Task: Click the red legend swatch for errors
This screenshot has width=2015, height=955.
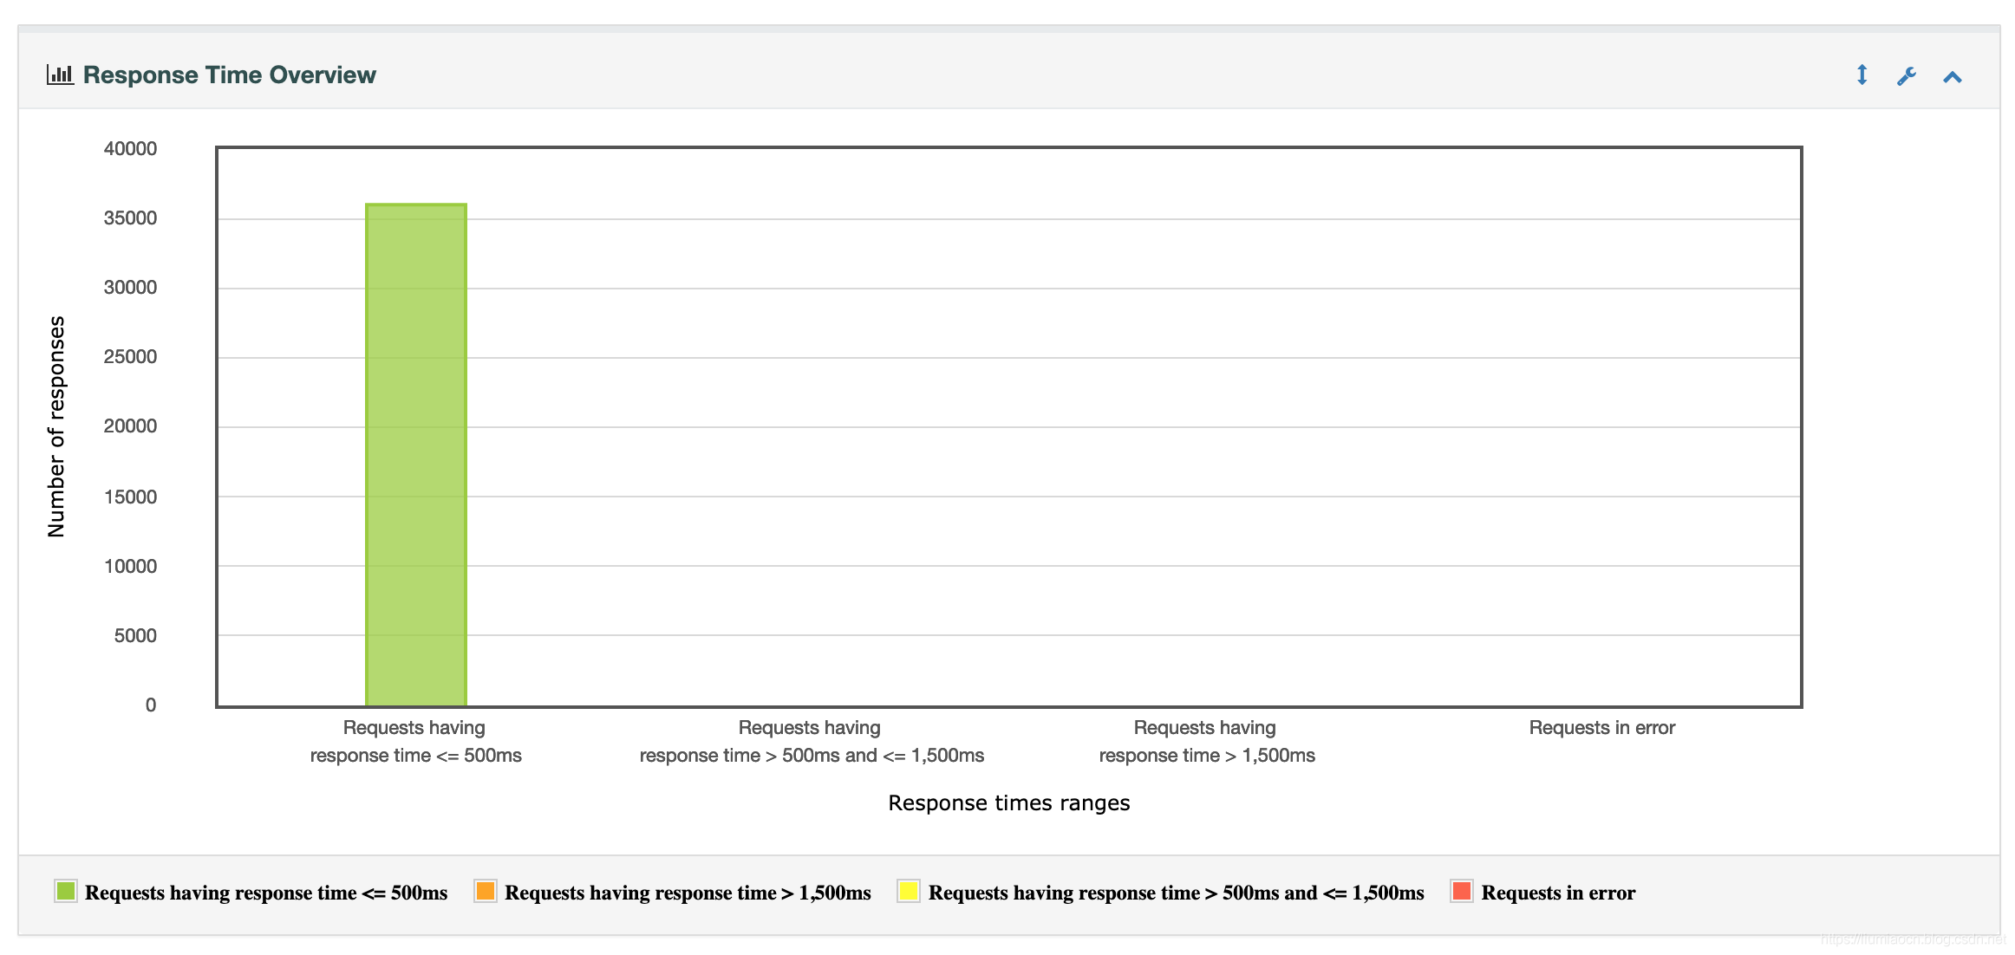Action: point(1462,891)
